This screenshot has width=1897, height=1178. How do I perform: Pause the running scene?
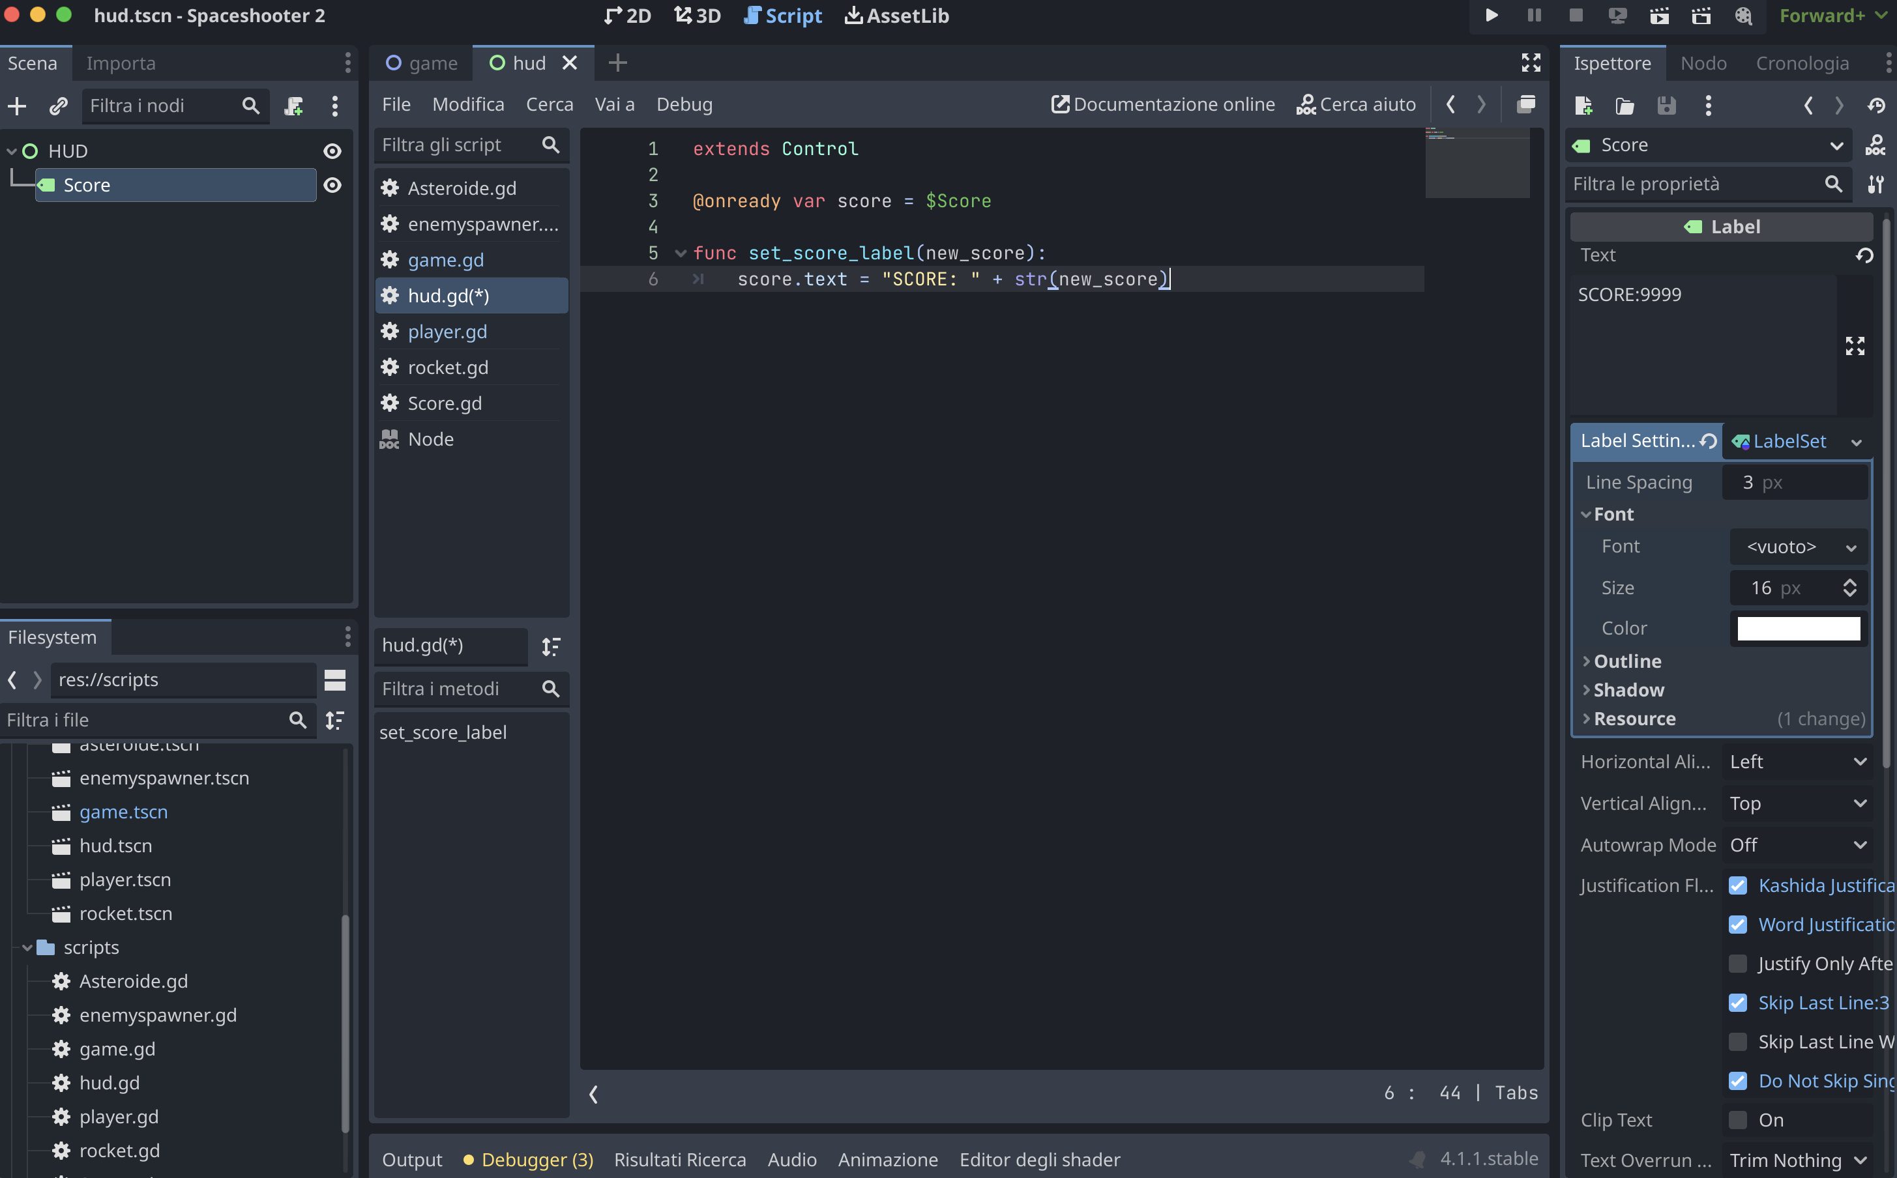click(1534, 16)
